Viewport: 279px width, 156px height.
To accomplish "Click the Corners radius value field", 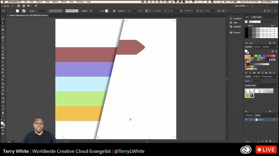I will [x=132, y=11].
